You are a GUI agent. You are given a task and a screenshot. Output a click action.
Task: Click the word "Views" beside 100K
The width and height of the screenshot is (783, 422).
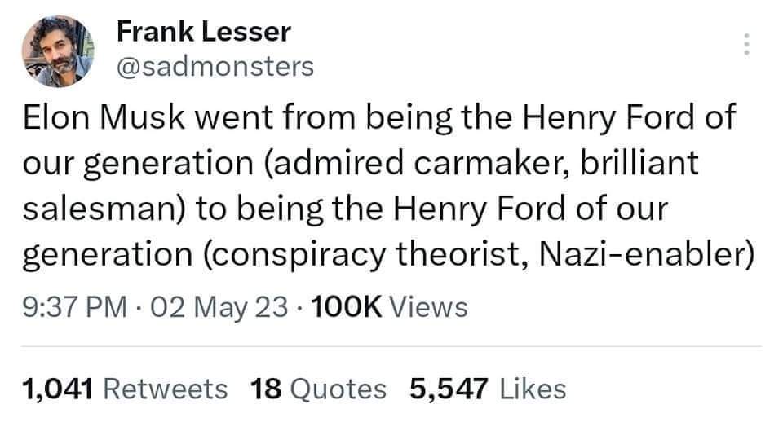coord(430,307)
